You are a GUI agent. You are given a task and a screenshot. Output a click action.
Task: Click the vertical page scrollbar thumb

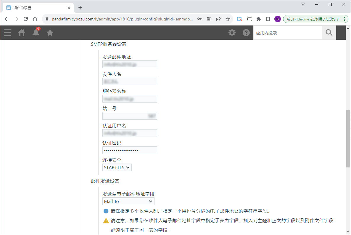coord(348,138)
